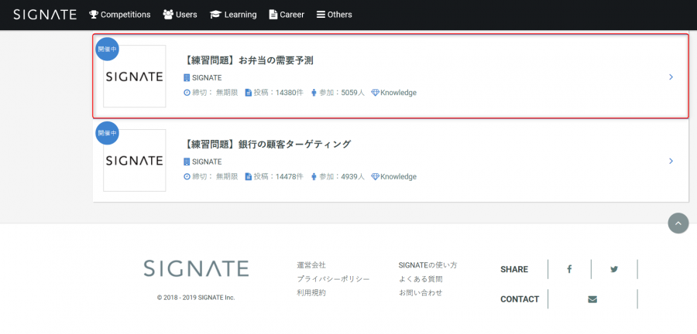
Task: Open the 利用規約 footer link
Action: pyautogui.click(x=311, y=293)
